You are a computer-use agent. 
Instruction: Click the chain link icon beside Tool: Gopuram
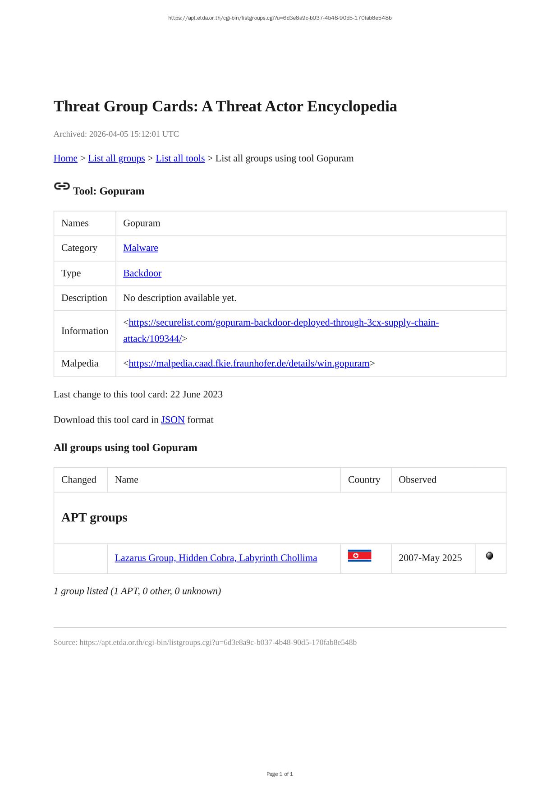point(62,186)
